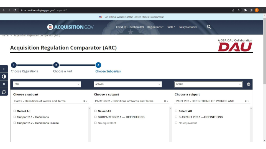Screen dimensions: 266x149
Task: Click the Section 889 link
Action: point(137,27)
